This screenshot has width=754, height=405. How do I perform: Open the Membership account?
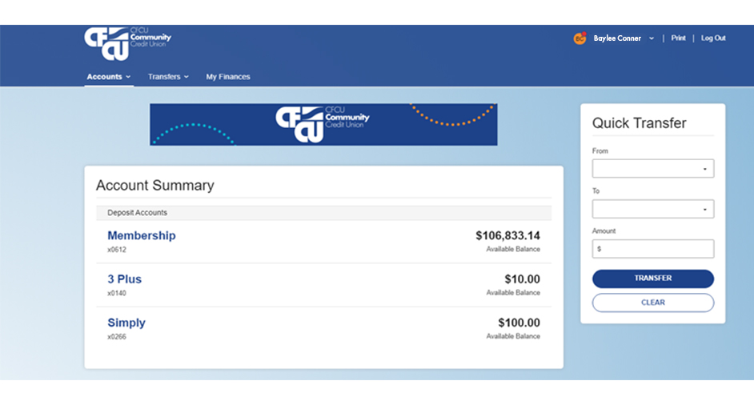pos(142,235)
